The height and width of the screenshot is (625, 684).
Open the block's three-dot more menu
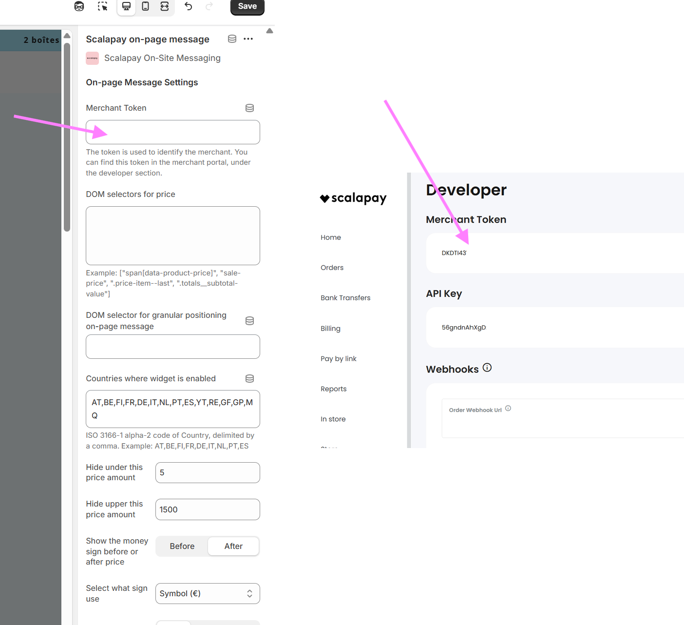point(248,39)
